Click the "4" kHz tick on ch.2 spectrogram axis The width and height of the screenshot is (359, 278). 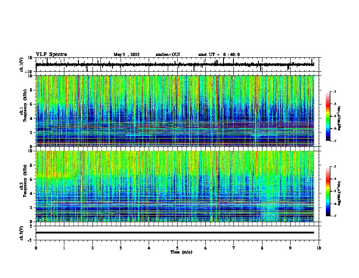32,194
